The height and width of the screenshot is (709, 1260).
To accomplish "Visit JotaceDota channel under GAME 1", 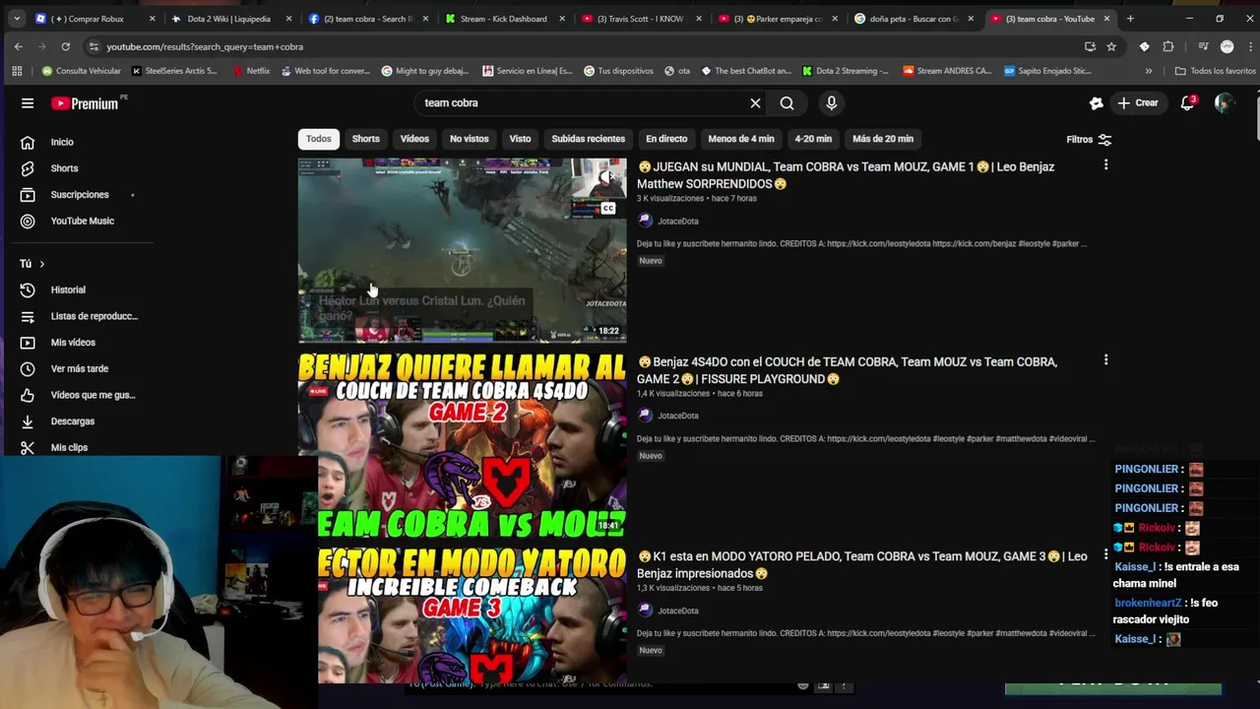I will coord(677,222).
